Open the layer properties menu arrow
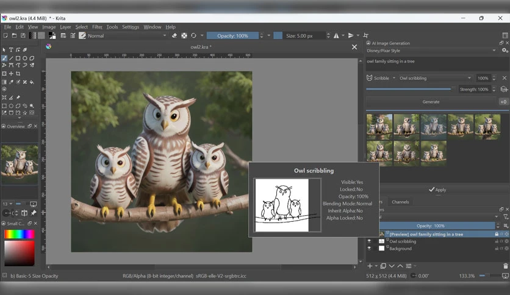The height and width of the screenshot is (295, 510). [x=415, y=266]
